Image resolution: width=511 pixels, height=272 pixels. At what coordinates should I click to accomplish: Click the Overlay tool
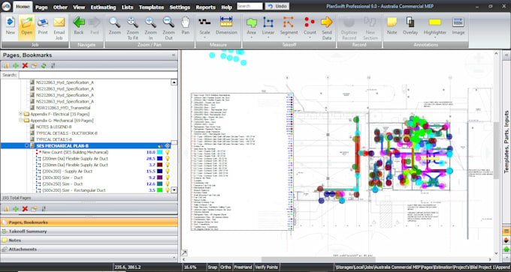[410, 26]
